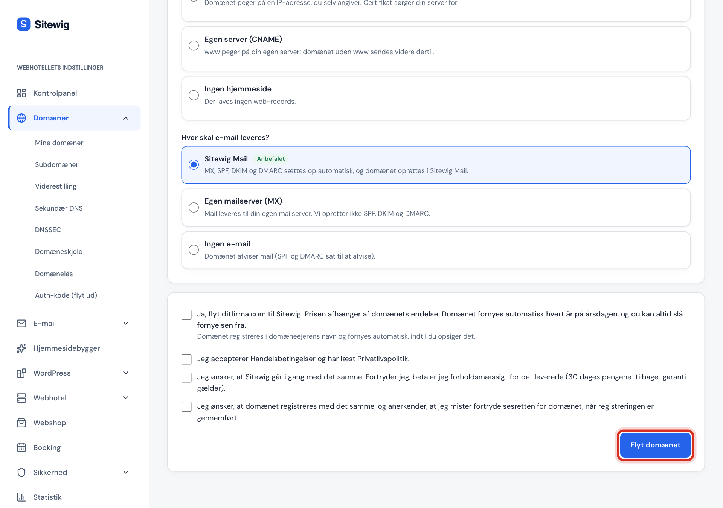Click the server icon for Webhotel
This screenshot has height=508, width=723.
point(21,398)
